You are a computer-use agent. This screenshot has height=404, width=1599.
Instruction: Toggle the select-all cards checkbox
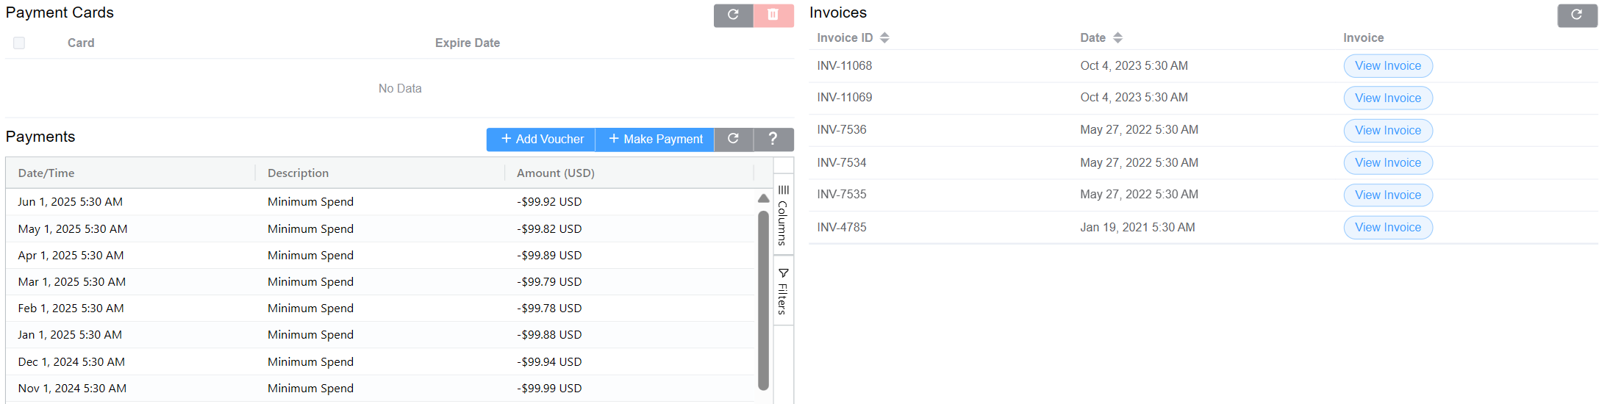(19, 43)
